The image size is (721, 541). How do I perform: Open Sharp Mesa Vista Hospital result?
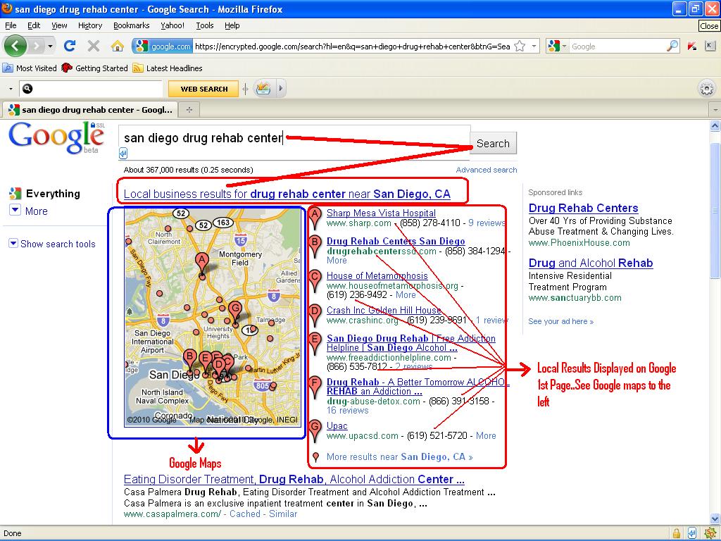tap(381, 213)
